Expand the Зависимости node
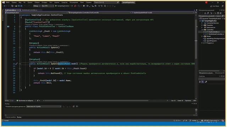This screenshot has height=127, width=227. click(x=202, y=28)
